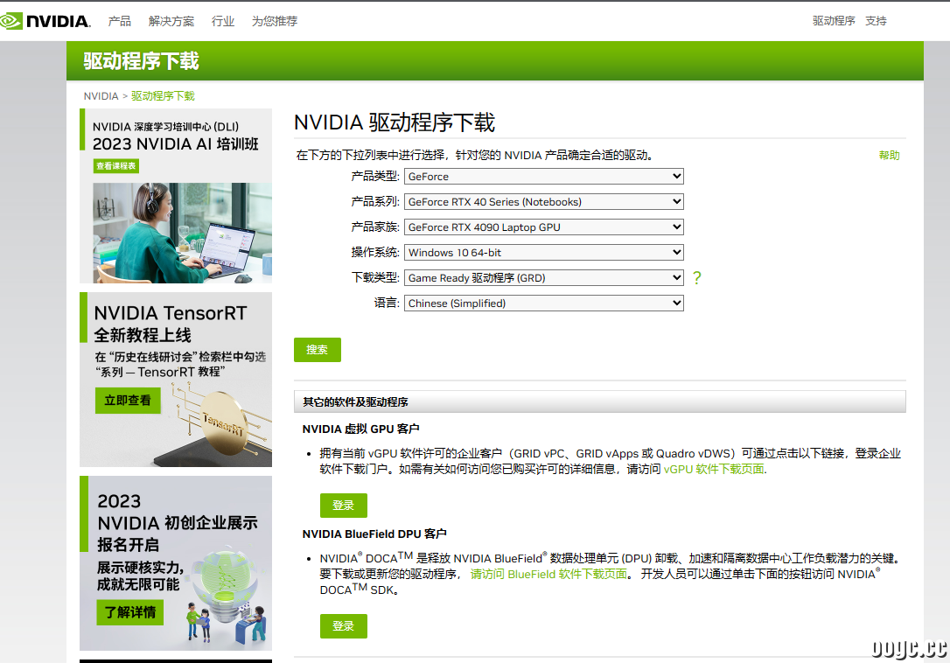
Task: Expand the 操作系统 dropdown
Action: (x=543, y=253)
